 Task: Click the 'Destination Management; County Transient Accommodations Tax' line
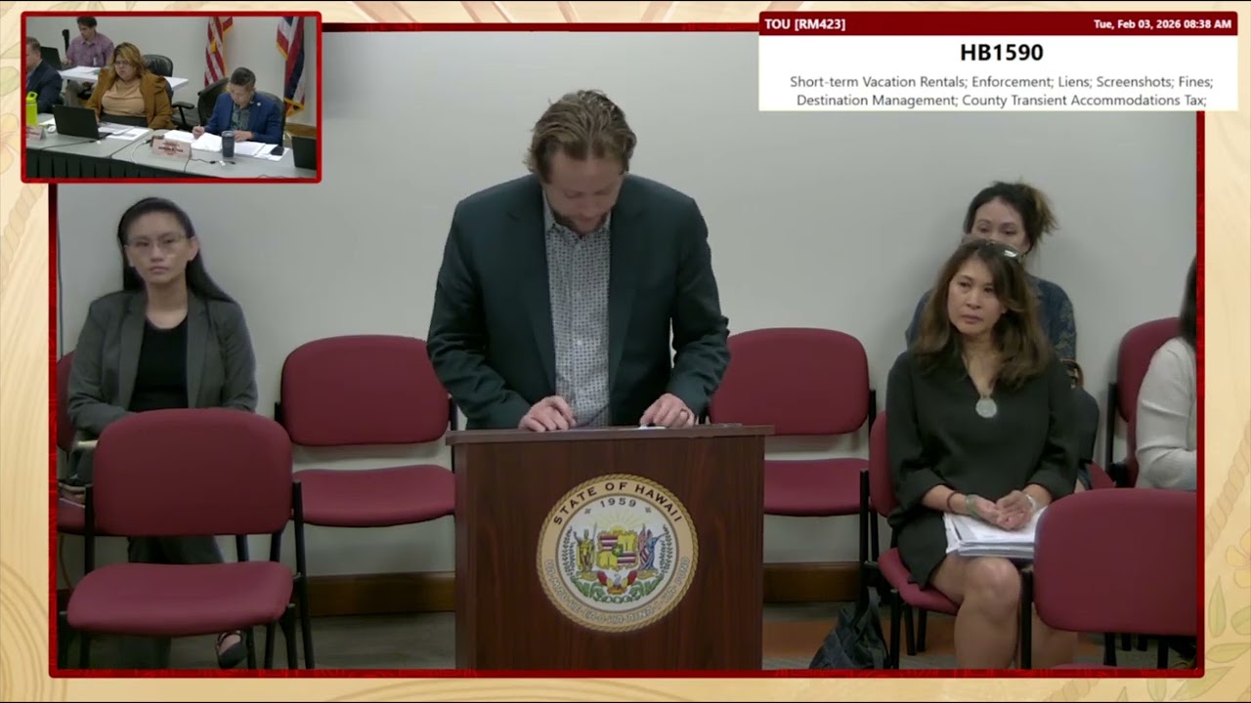click(1001, 100)
